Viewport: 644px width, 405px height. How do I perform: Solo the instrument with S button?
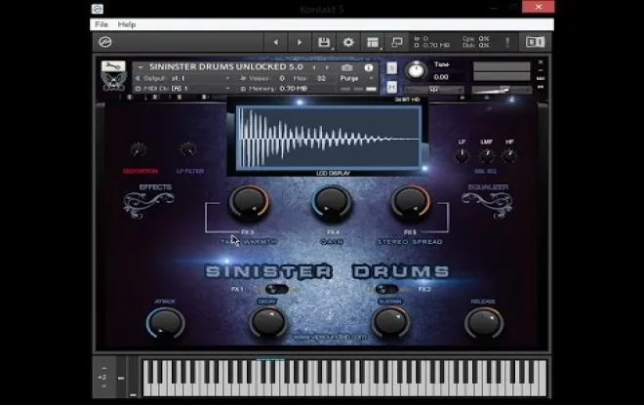[392, 68]
